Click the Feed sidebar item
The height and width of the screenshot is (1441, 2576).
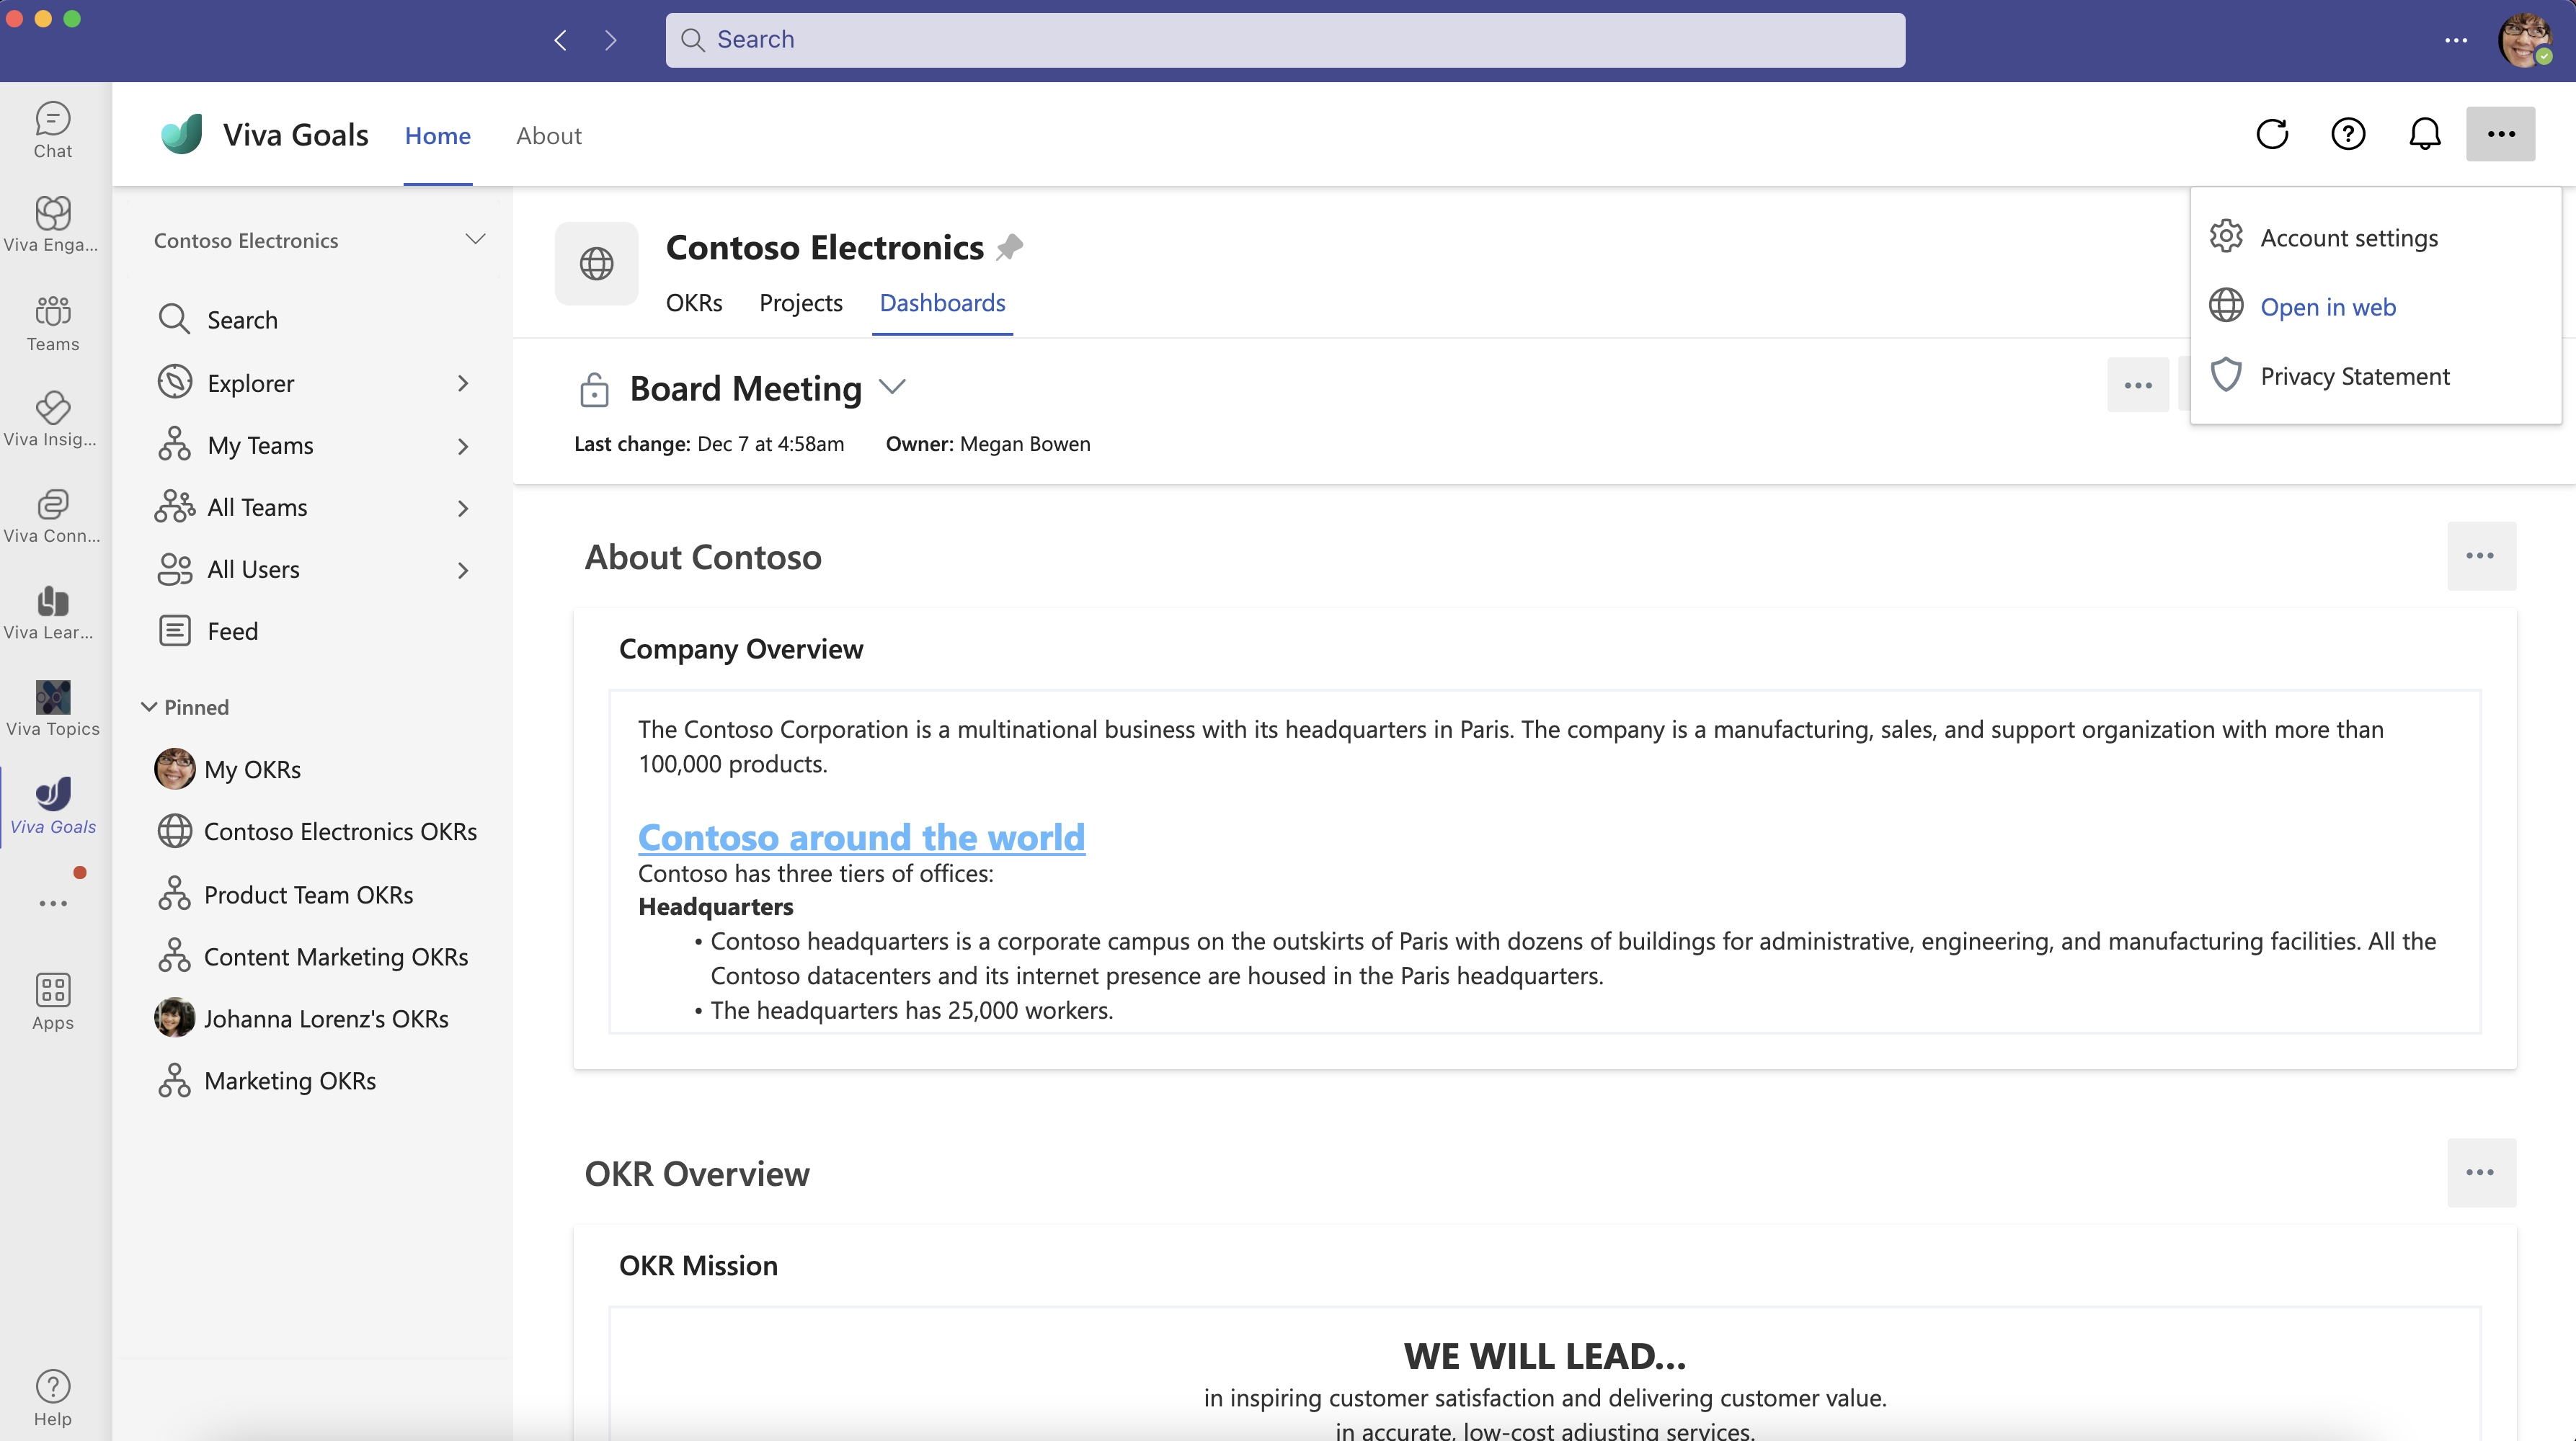pyautogui.click(x=232, y=630)
